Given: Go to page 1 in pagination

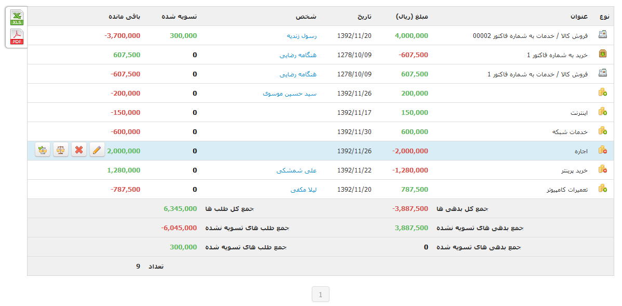Looking at the screenshot, I should click(x=320, y=295).
